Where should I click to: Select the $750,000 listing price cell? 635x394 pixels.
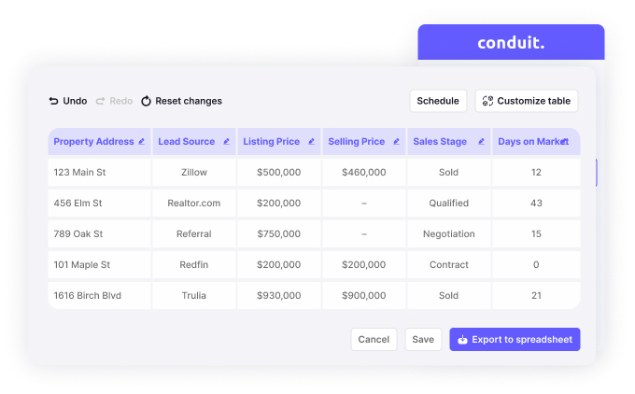tap(279, 234)
